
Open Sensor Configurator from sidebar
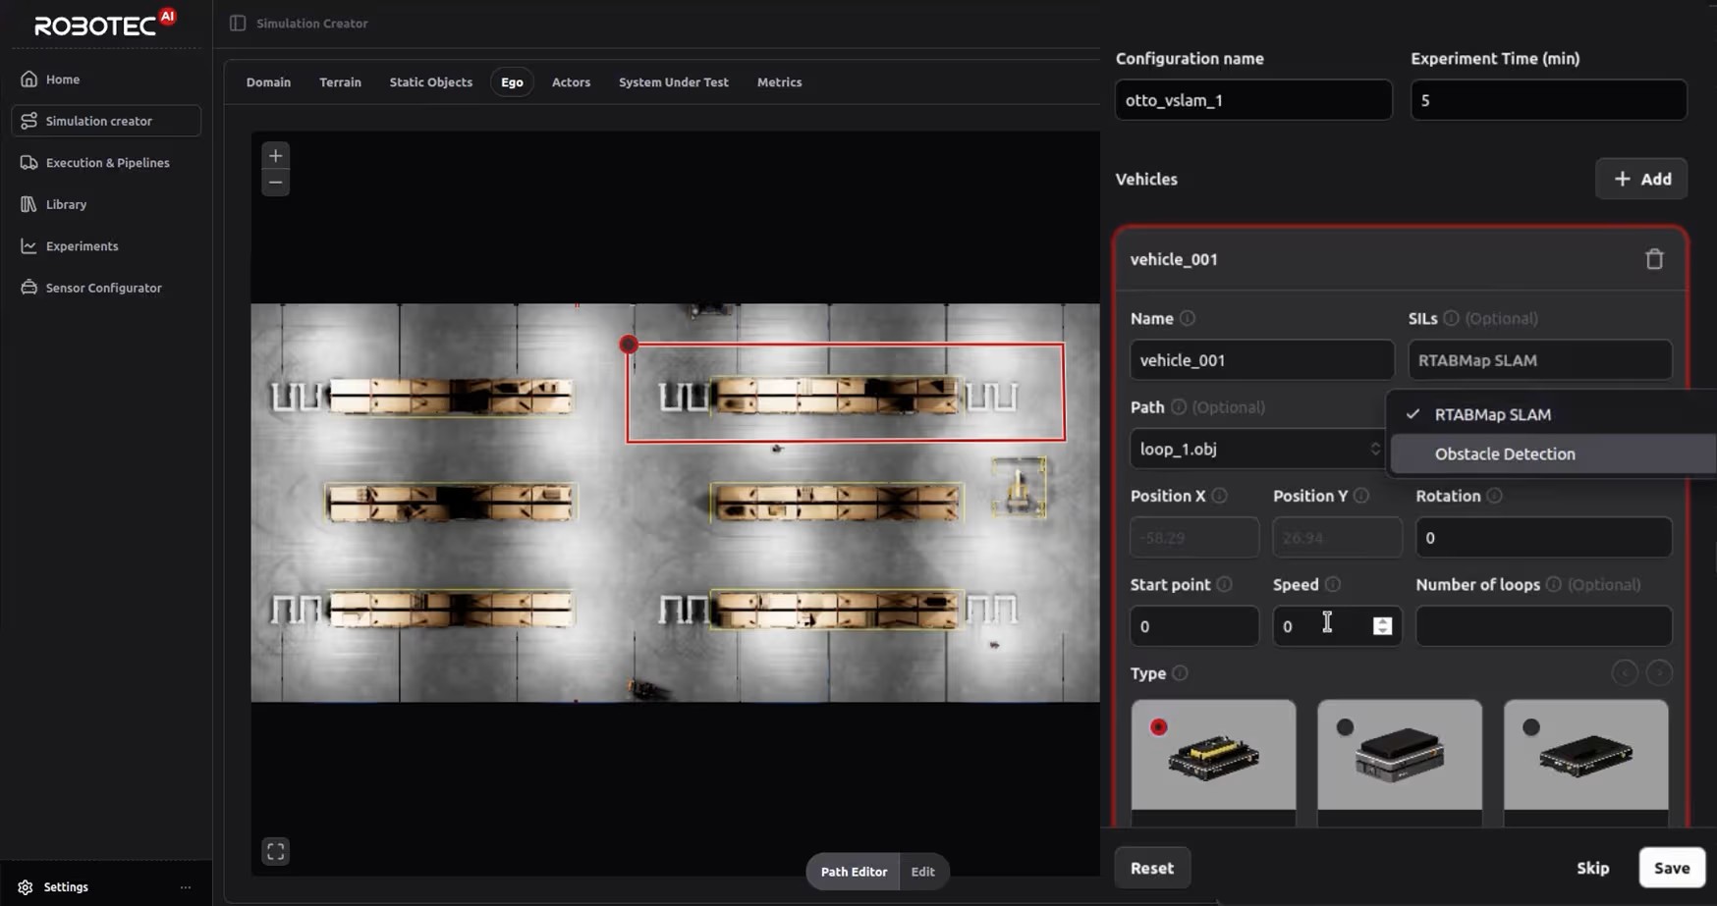tap(103, 288)
